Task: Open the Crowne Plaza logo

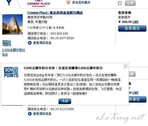Action: point(39,4)
